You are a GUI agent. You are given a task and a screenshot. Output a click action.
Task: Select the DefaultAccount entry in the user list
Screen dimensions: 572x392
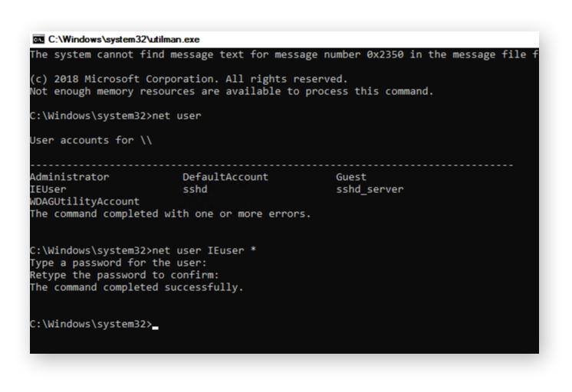point(225,177)
